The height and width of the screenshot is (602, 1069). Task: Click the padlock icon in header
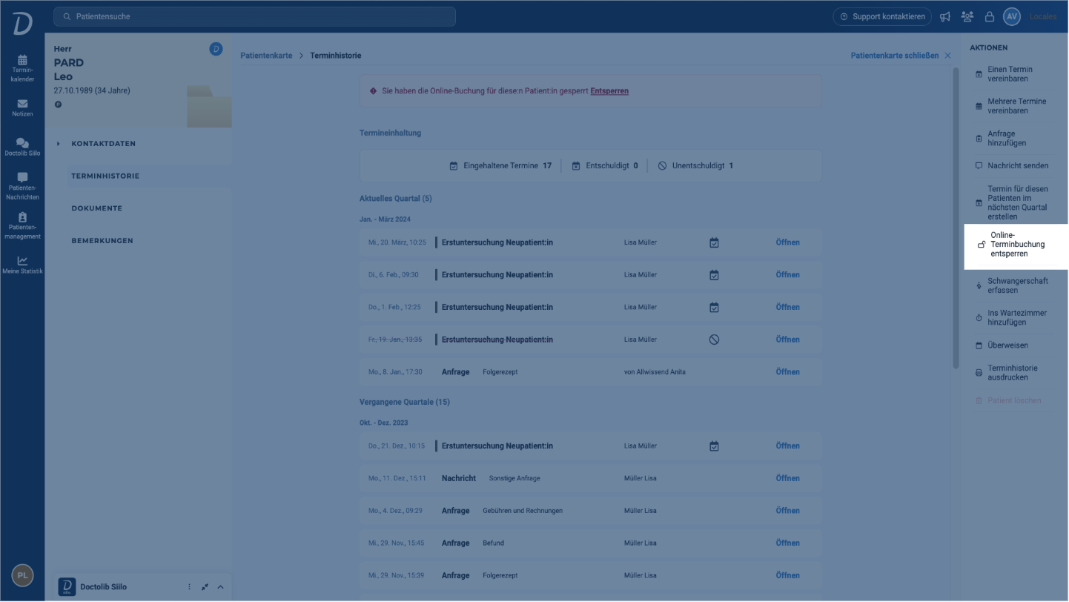point(989,16)
